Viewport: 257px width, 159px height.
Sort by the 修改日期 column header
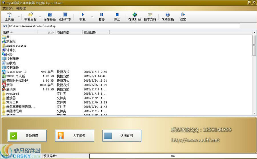pos(96,32)
